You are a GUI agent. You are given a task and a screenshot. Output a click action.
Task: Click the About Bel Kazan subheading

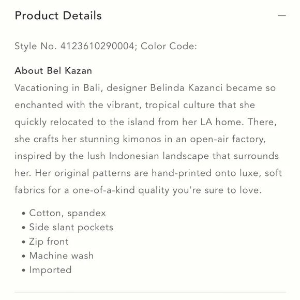point(53,70)
